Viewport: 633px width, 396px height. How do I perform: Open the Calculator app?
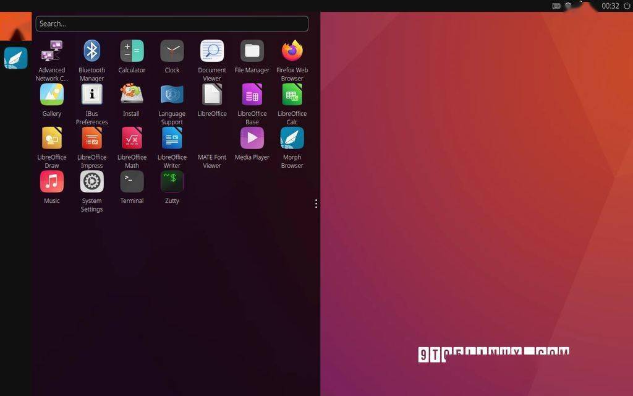(x=132, y=51)
